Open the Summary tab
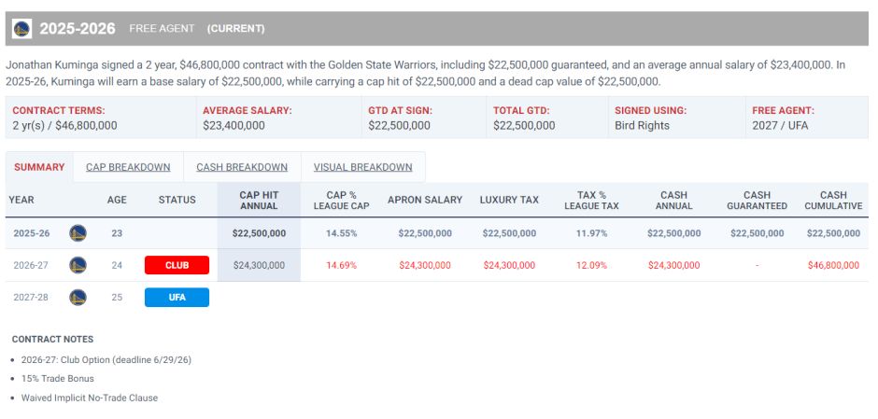The image size is (878, 419). click(x=39, y=167)
